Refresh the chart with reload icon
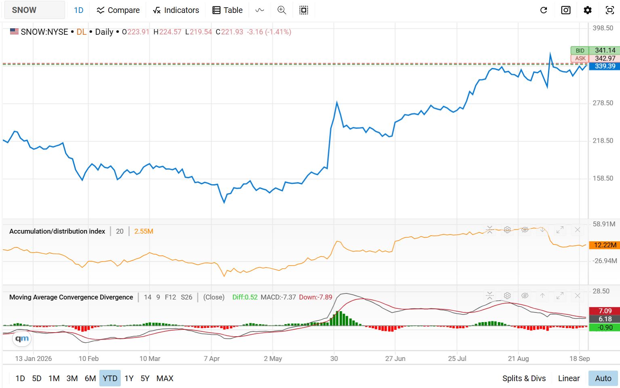The image size is (620, 388). click(x=544, y=10)
